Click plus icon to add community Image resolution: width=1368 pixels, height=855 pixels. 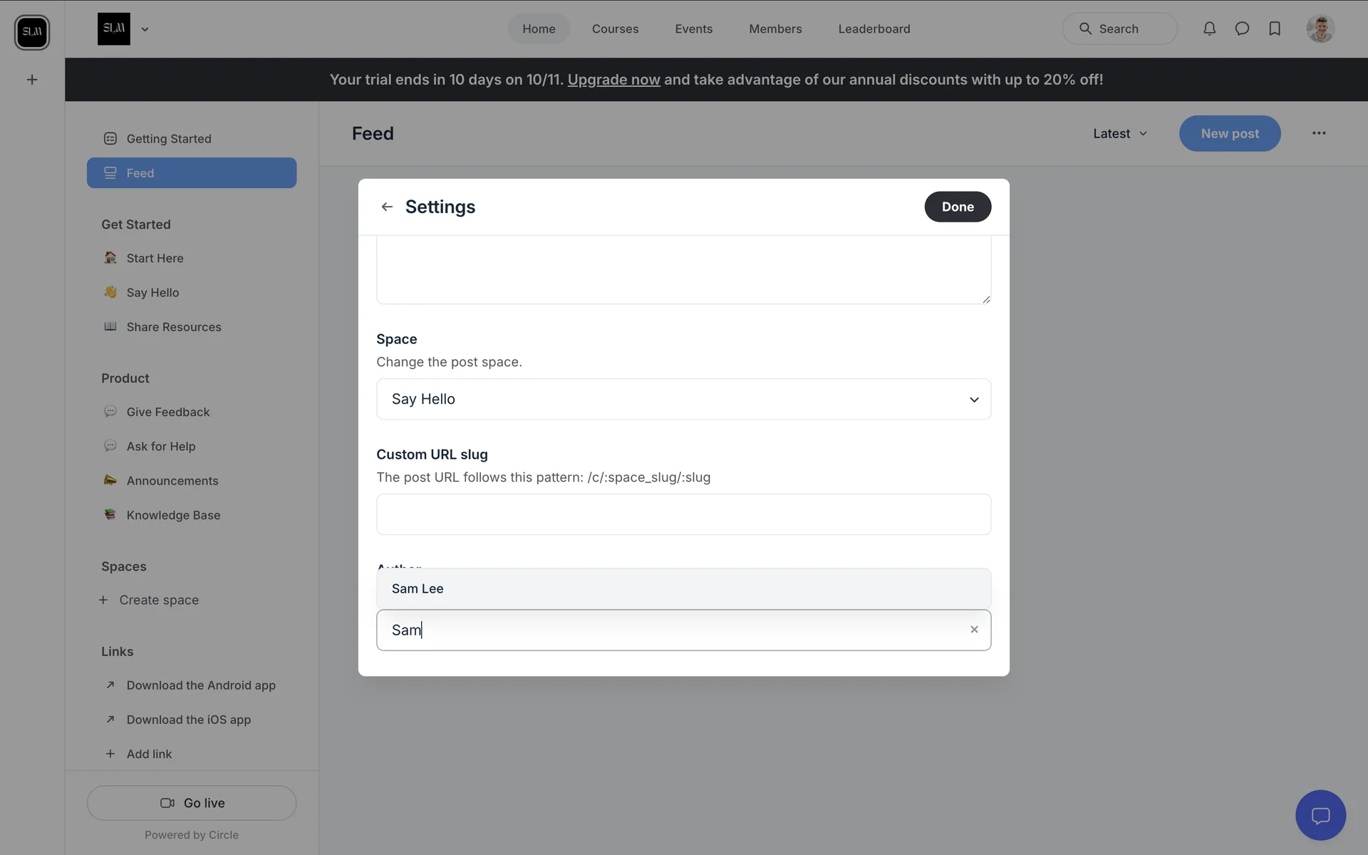(32, 80)
